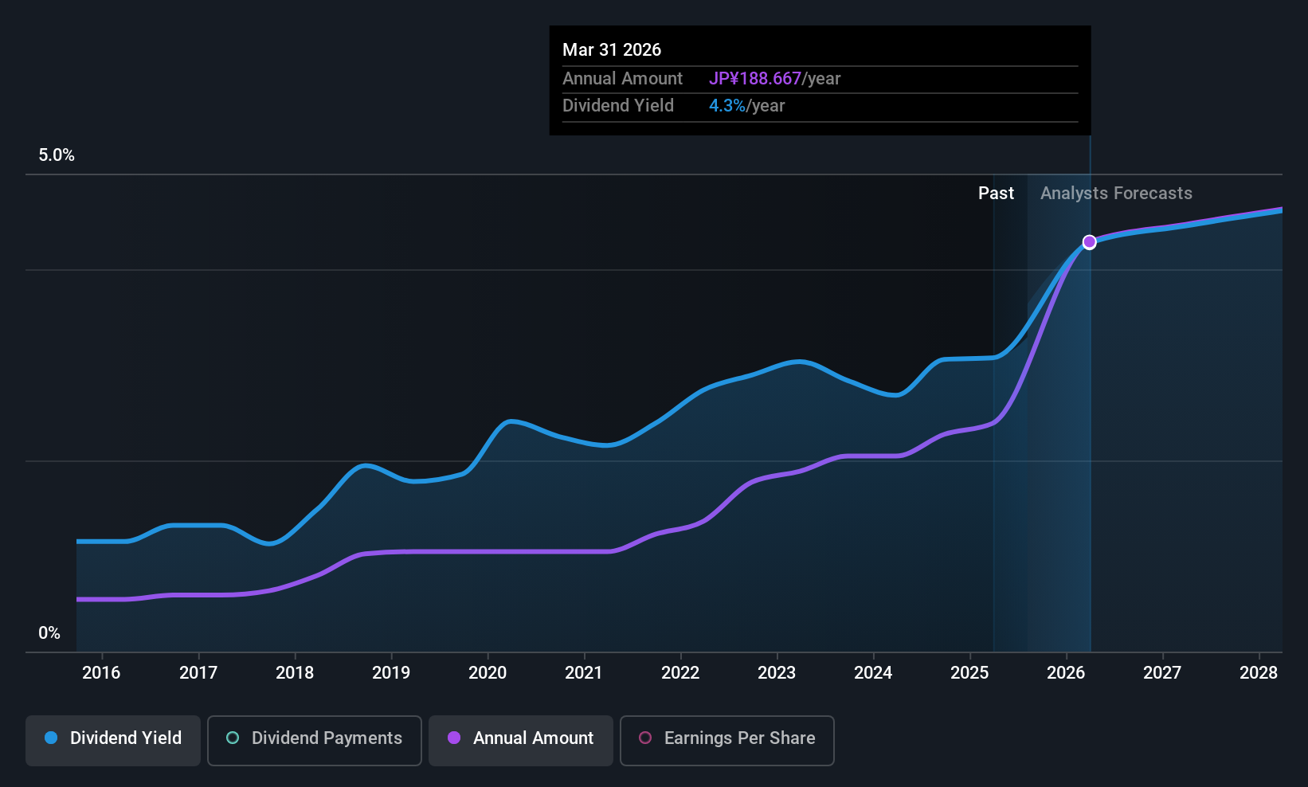The height and width of the screenshot is (787, 1308).
Task: Click the 5.0% y-axis label
Action: pyautogui.click(x=57, y=155)
